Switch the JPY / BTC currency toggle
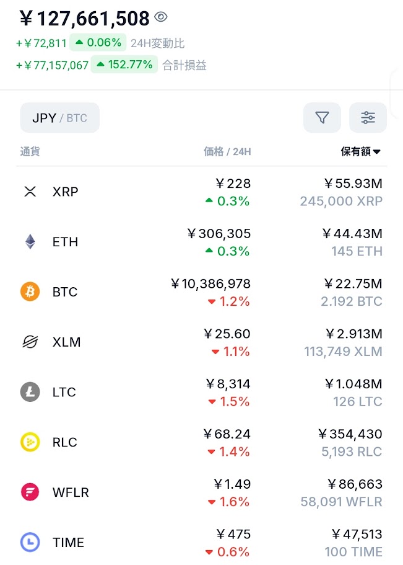Viewport: 403px width, 565px height. click(x=59, y=118)
